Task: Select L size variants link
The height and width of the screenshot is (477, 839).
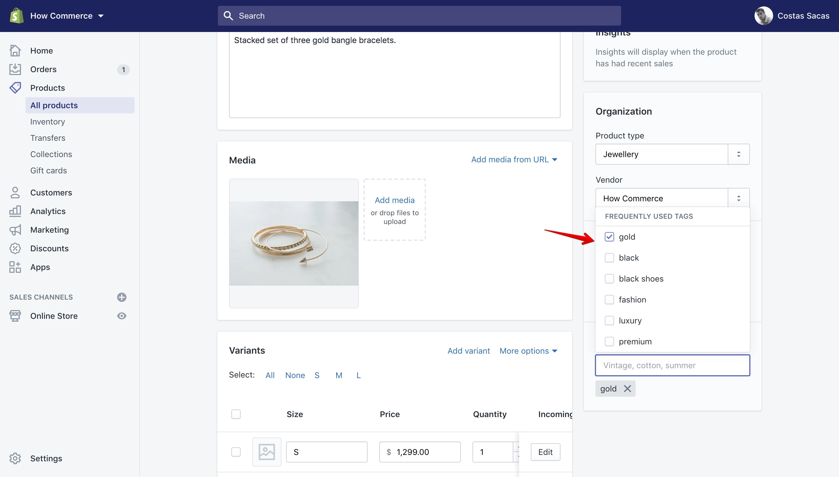Action: pyautogui.click(x=359, y=375)
